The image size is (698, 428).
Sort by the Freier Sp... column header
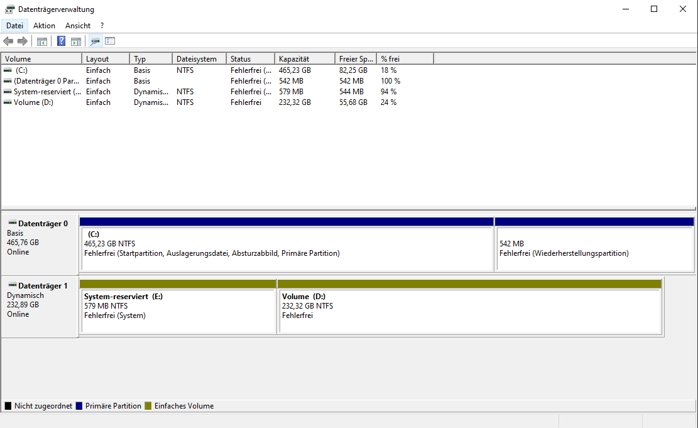tap(356, 59)
